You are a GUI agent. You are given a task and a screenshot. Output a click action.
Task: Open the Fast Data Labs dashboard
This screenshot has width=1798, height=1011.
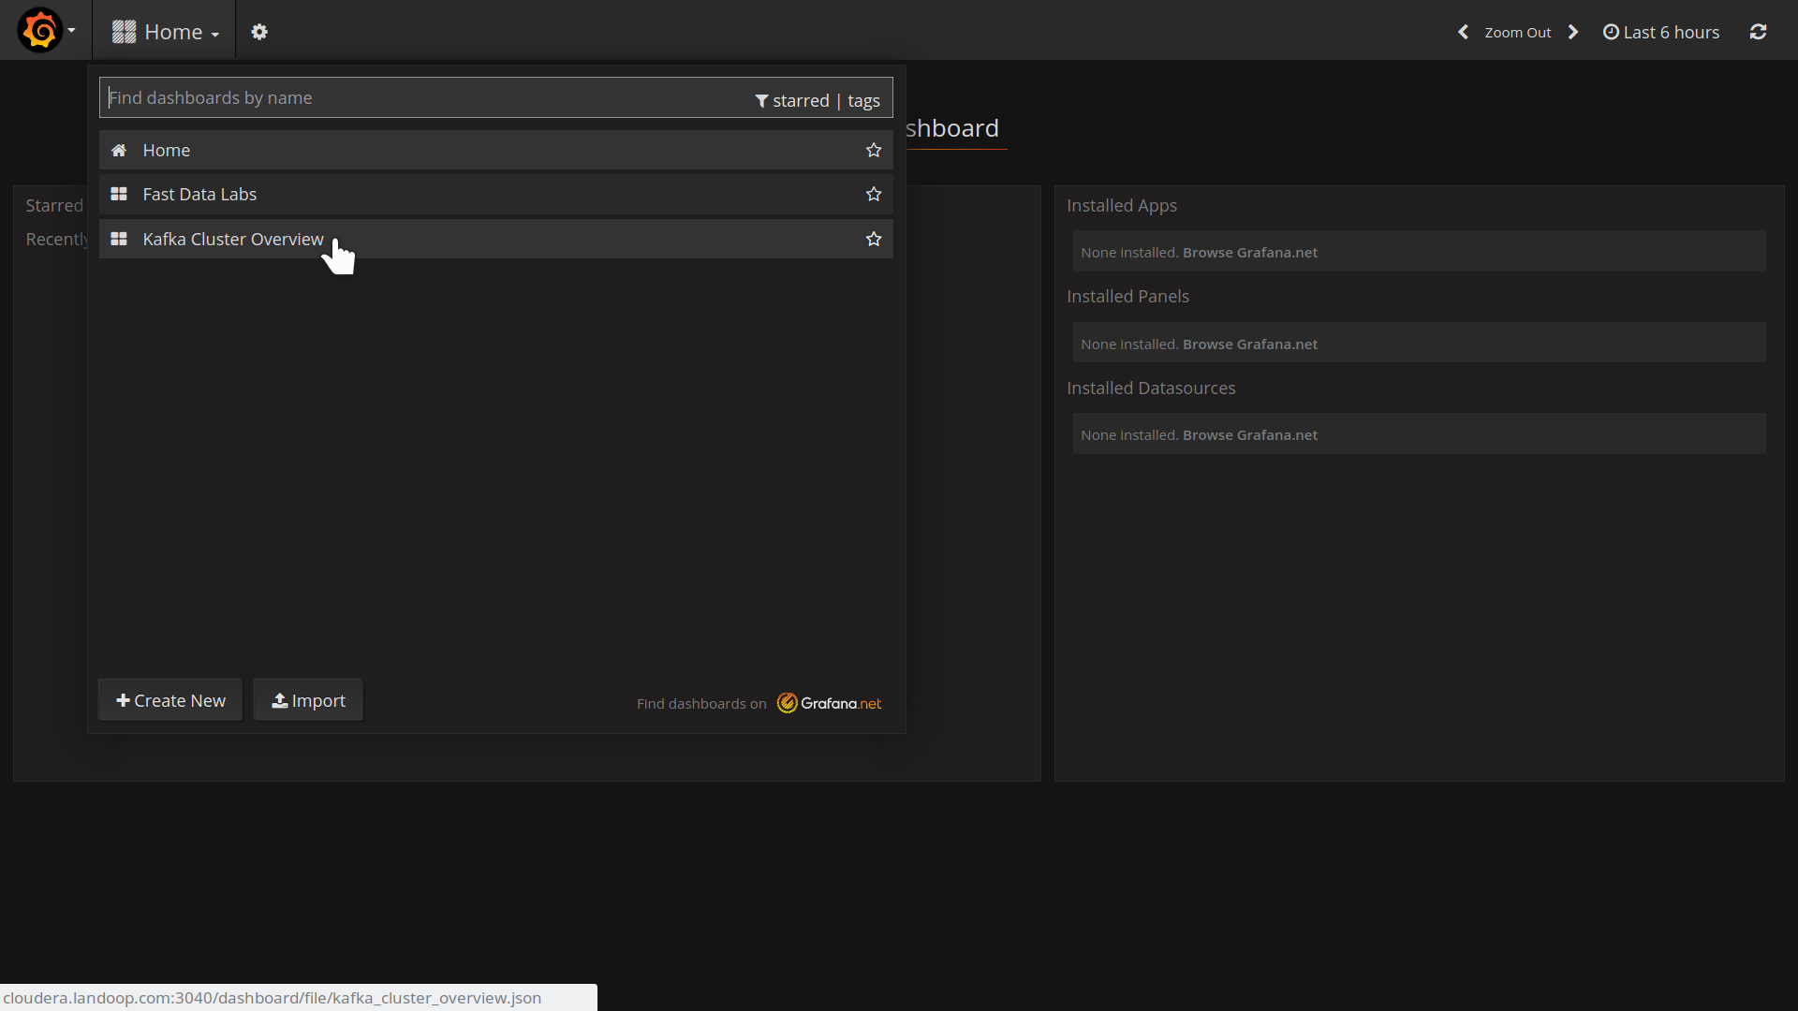tap(496, 194)
